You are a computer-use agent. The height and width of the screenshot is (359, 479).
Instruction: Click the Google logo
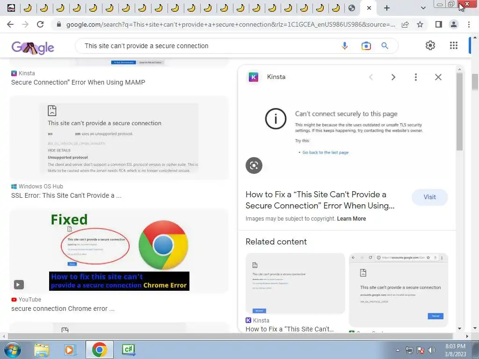click(x=33, y=47)
